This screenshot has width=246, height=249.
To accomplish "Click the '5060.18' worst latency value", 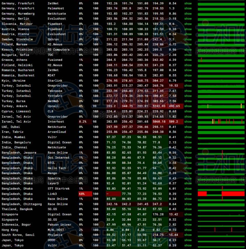I will 159,122.
